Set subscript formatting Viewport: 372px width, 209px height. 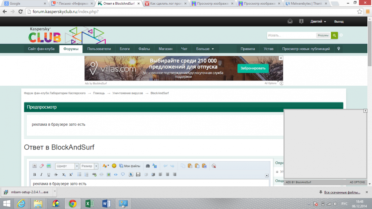coord(64,175)
